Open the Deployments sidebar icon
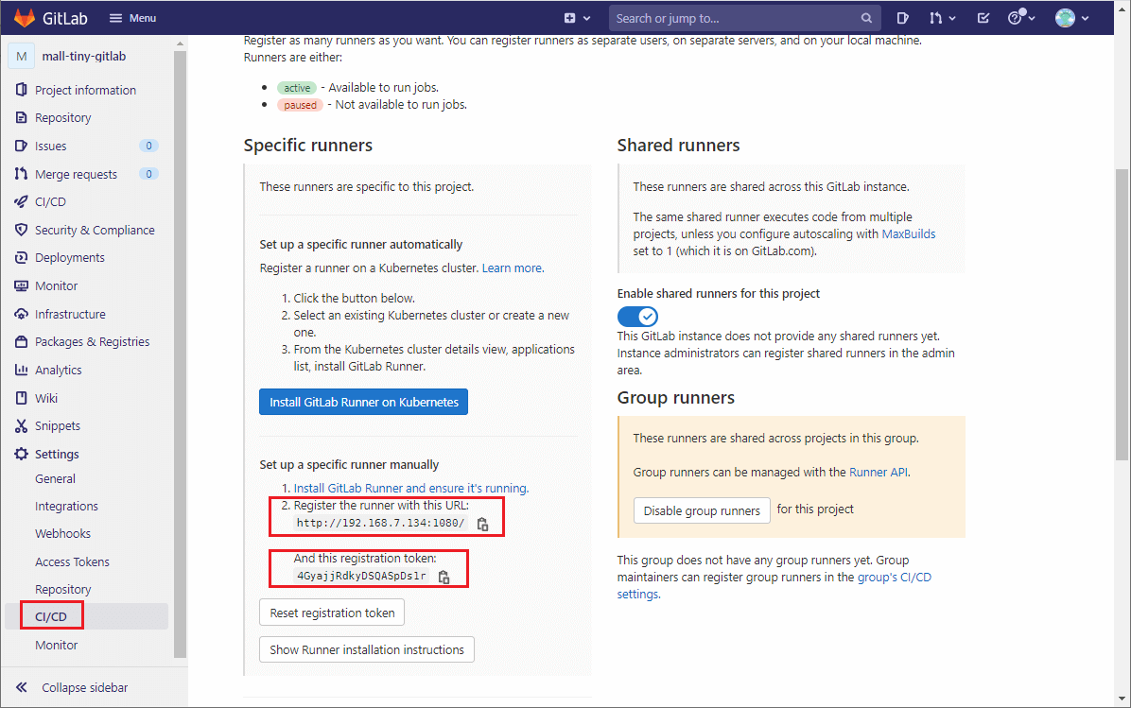This screenshot has height=708, width=1131. coord(21,257)
